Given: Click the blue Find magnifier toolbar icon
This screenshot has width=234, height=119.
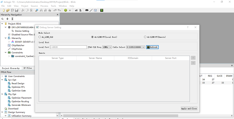Looking at the screenshot, I should pyautogui.click(x=37, y=10).
